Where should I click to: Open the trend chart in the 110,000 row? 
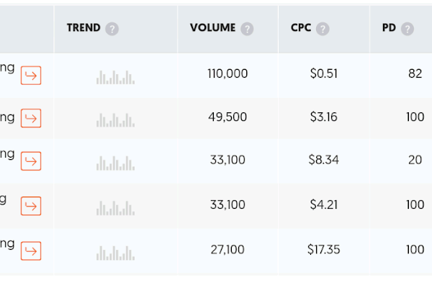(115, 76)
